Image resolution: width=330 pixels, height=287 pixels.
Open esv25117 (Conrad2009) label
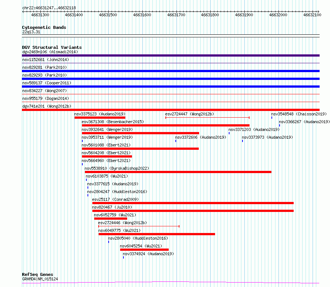[115, 199]
